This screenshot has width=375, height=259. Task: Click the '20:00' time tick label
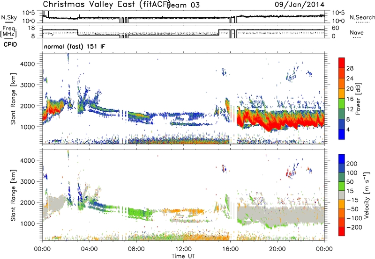(x=277, y=249)
